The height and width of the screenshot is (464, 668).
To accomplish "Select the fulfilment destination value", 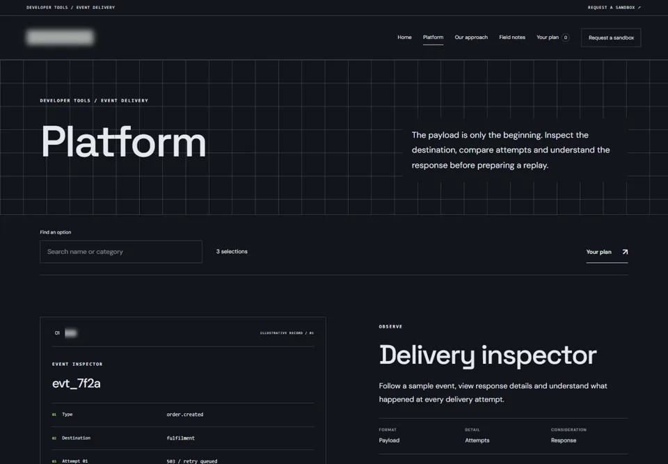I will click(x=181, y=438).
